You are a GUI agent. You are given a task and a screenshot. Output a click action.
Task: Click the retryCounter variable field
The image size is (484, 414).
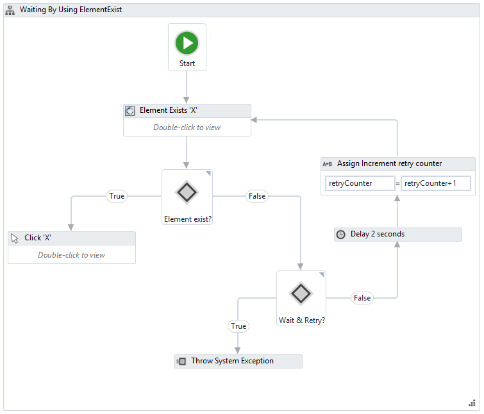point(359,184)
